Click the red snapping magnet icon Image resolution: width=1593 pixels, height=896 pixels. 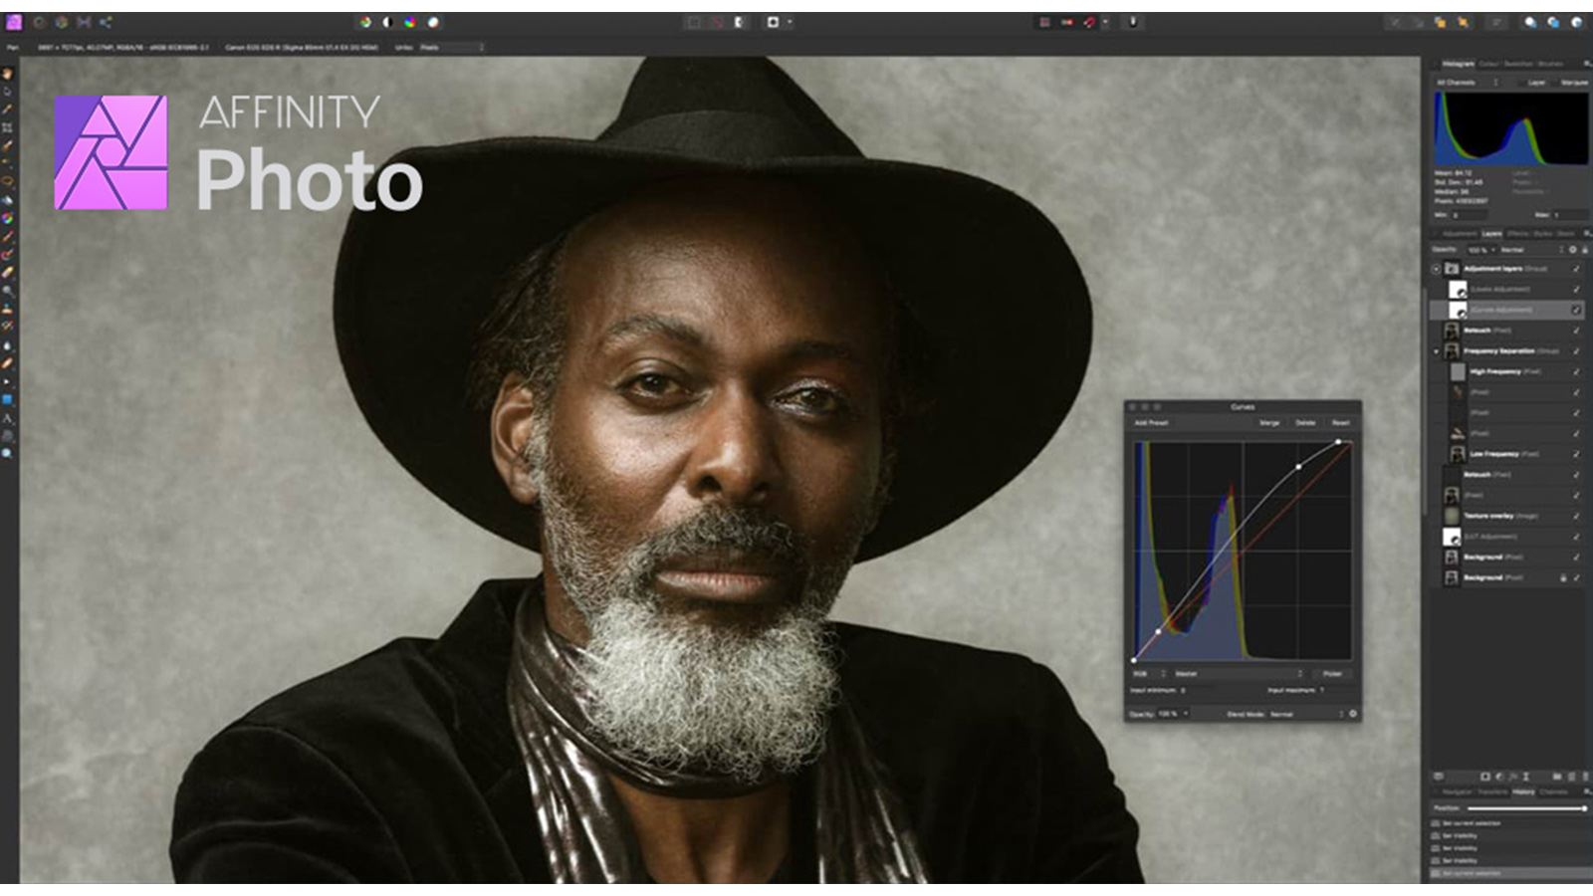[1089, 22]
